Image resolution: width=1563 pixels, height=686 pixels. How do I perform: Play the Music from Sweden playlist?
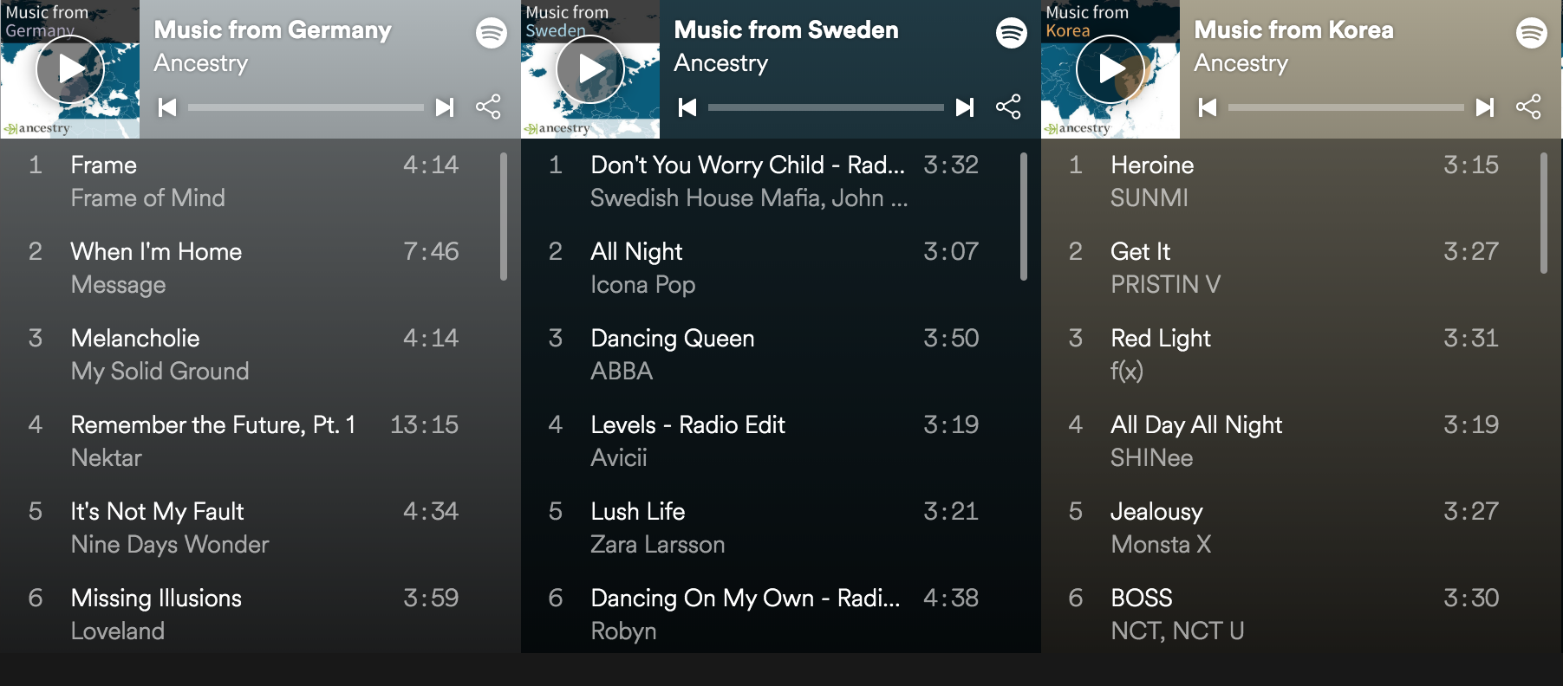[589, 68]
